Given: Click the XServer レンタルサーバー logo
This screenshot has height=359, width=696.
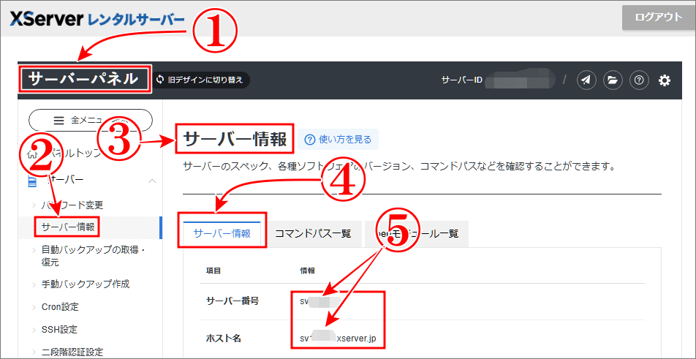Looking at the screenshot, I should pyautogui.click(x=97, y=19).
